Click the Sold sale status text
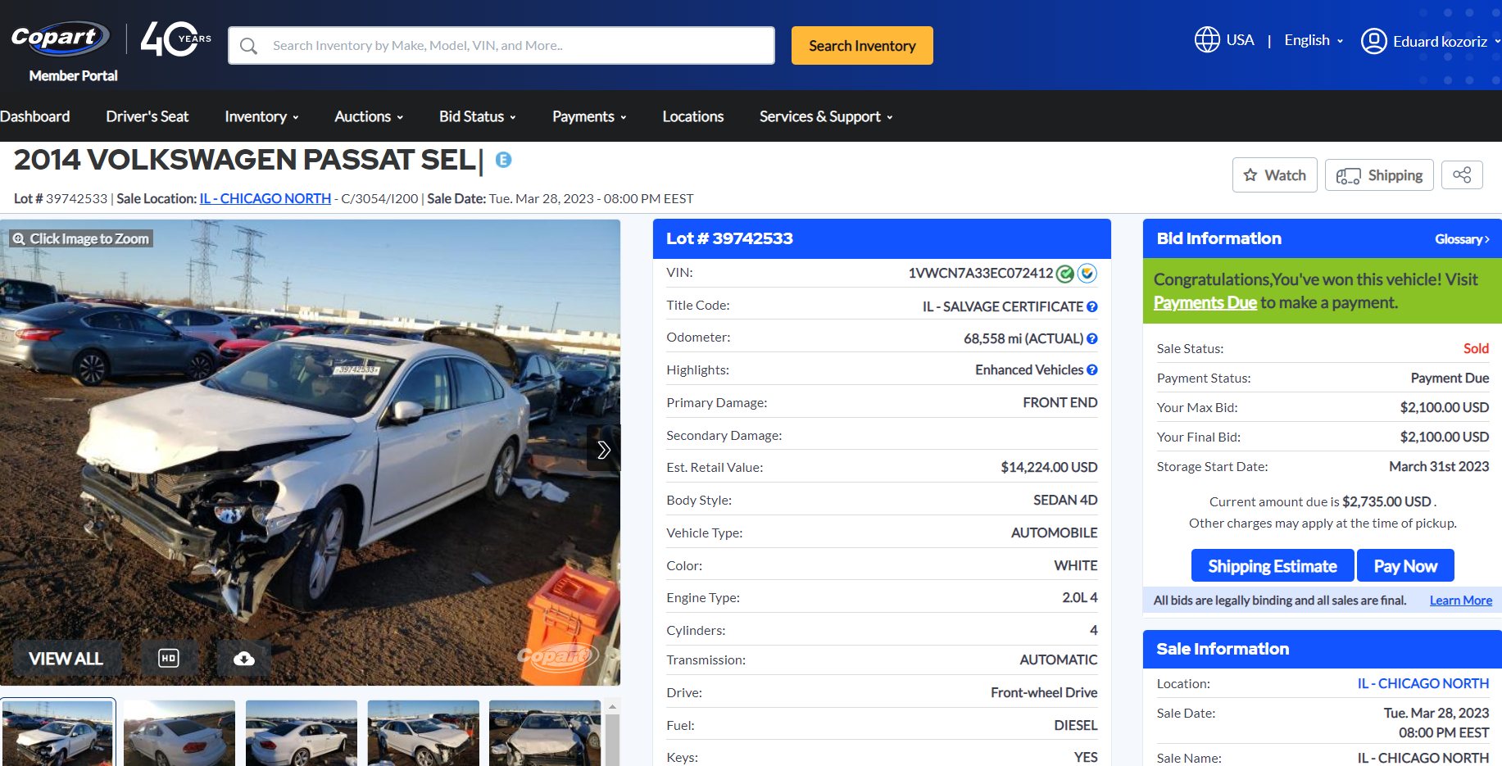Image resolution: width=1502 pixels, height=766 pixels. point(1476,348)
